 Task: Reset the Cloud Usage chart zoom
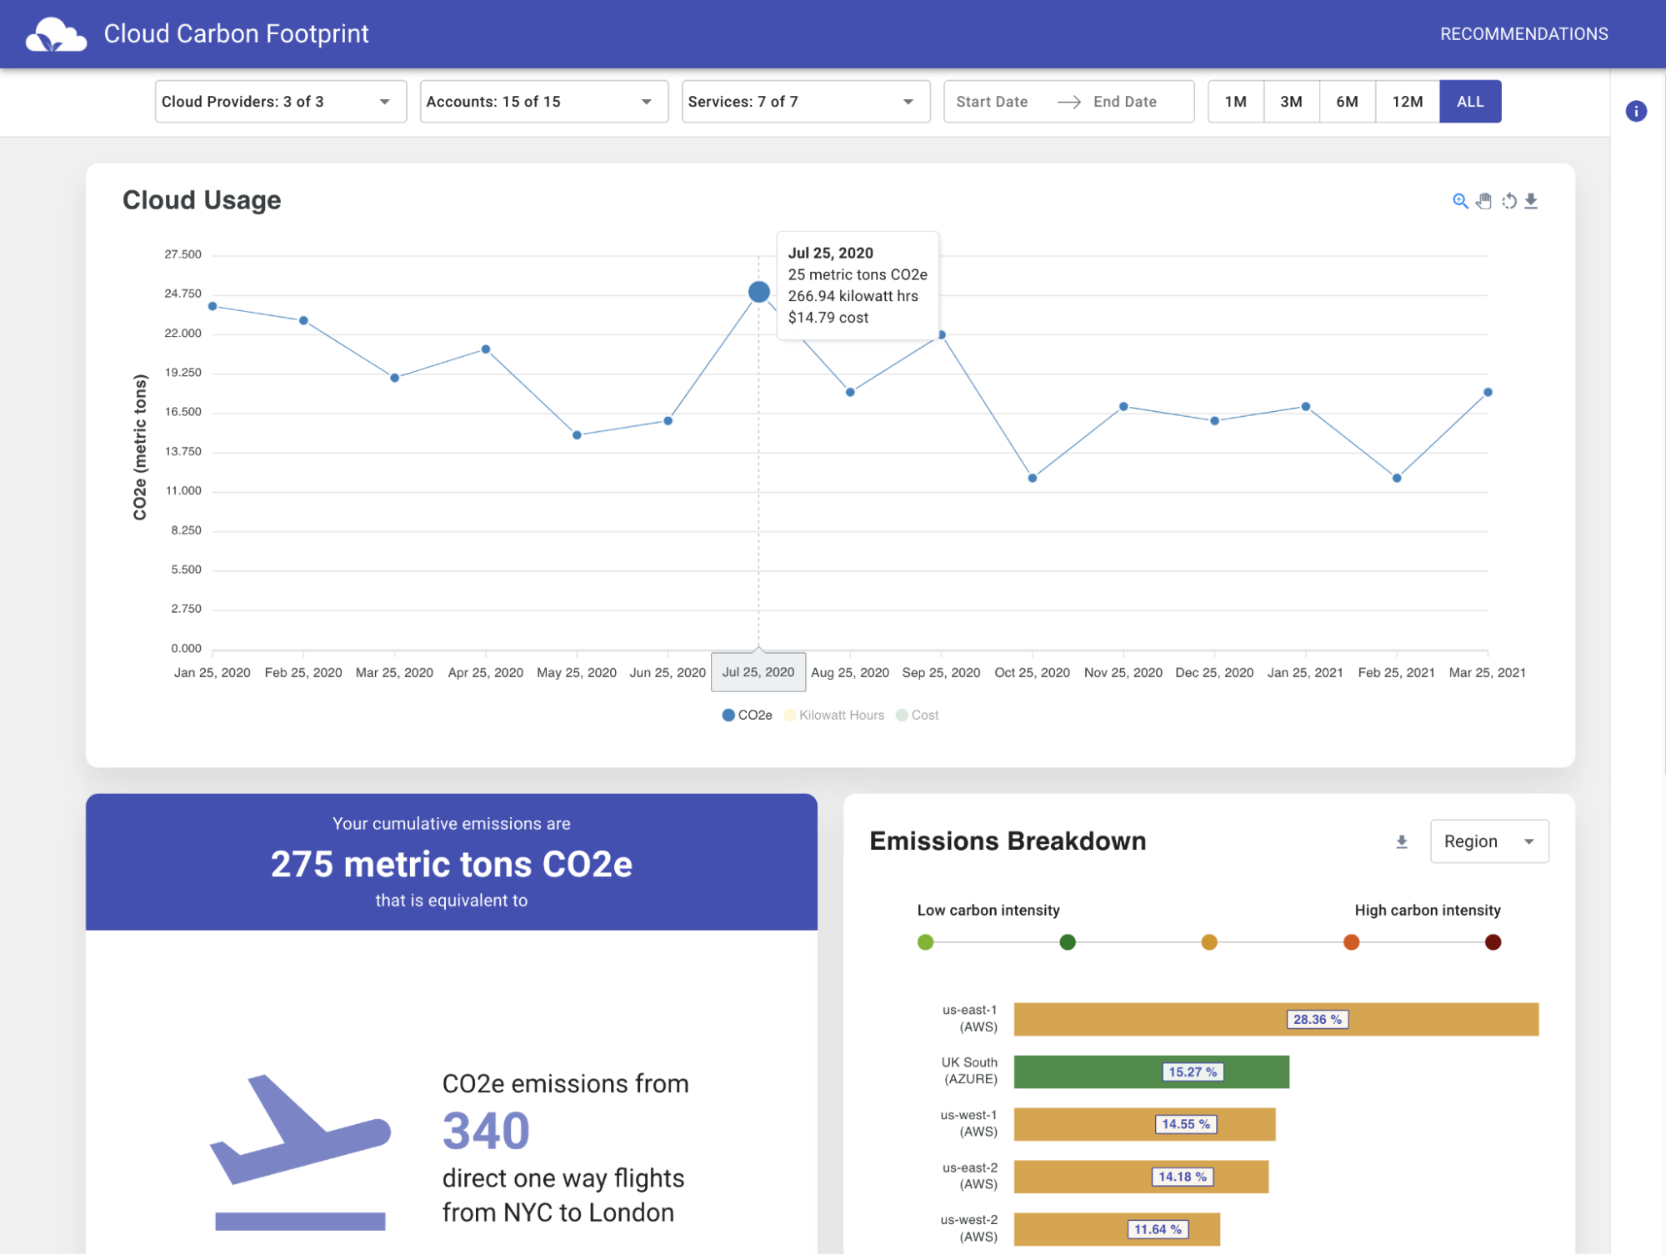tap(1508, 201)
